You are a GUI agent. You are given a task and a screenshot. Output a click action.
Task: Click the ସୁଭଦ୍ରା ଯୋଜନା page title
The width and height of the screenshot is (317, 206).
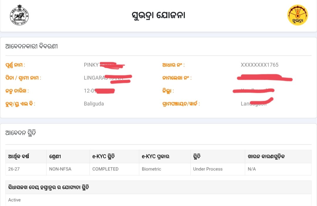tap(158, 15)
